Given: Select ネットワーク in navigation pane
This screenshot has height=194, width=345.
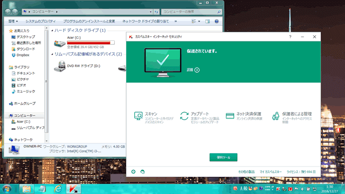Looking at the screenshot, I should click(23, 140).
